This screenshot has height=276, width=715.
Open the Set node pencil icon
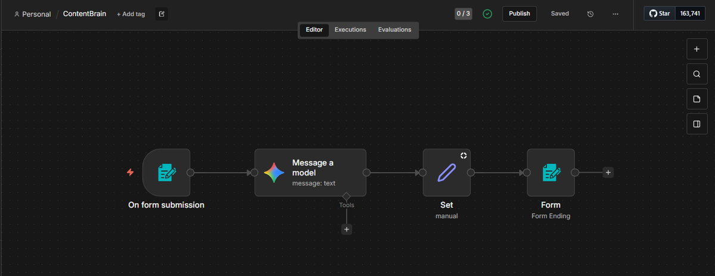447,172
